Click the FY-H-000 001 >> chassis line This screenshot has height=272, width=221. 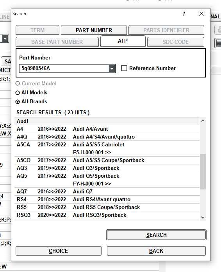[x=92, y=184]
